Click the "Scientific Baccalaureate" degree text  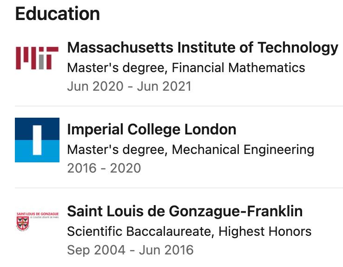pos(140,231)
